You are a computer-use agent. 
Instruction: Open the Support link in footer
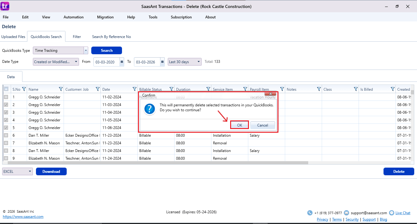(x=369, y=219)
